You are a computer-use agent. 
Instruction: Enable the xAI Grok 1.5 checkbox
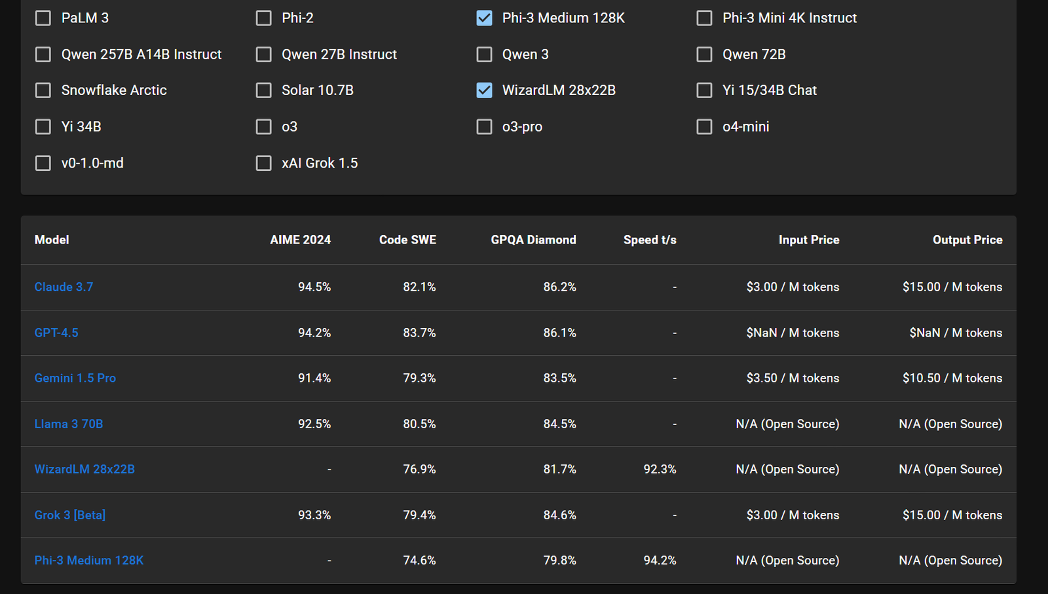click(x=263, y=163)
